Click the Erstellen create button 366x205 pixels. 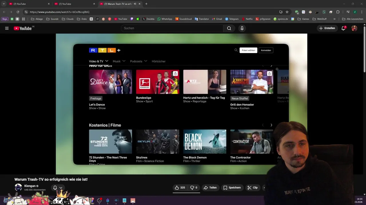(x=327, y=28)
